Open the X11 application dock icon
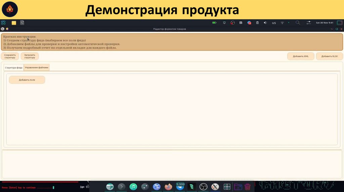This screenshot has height=192, width=344. click(215, 187)
